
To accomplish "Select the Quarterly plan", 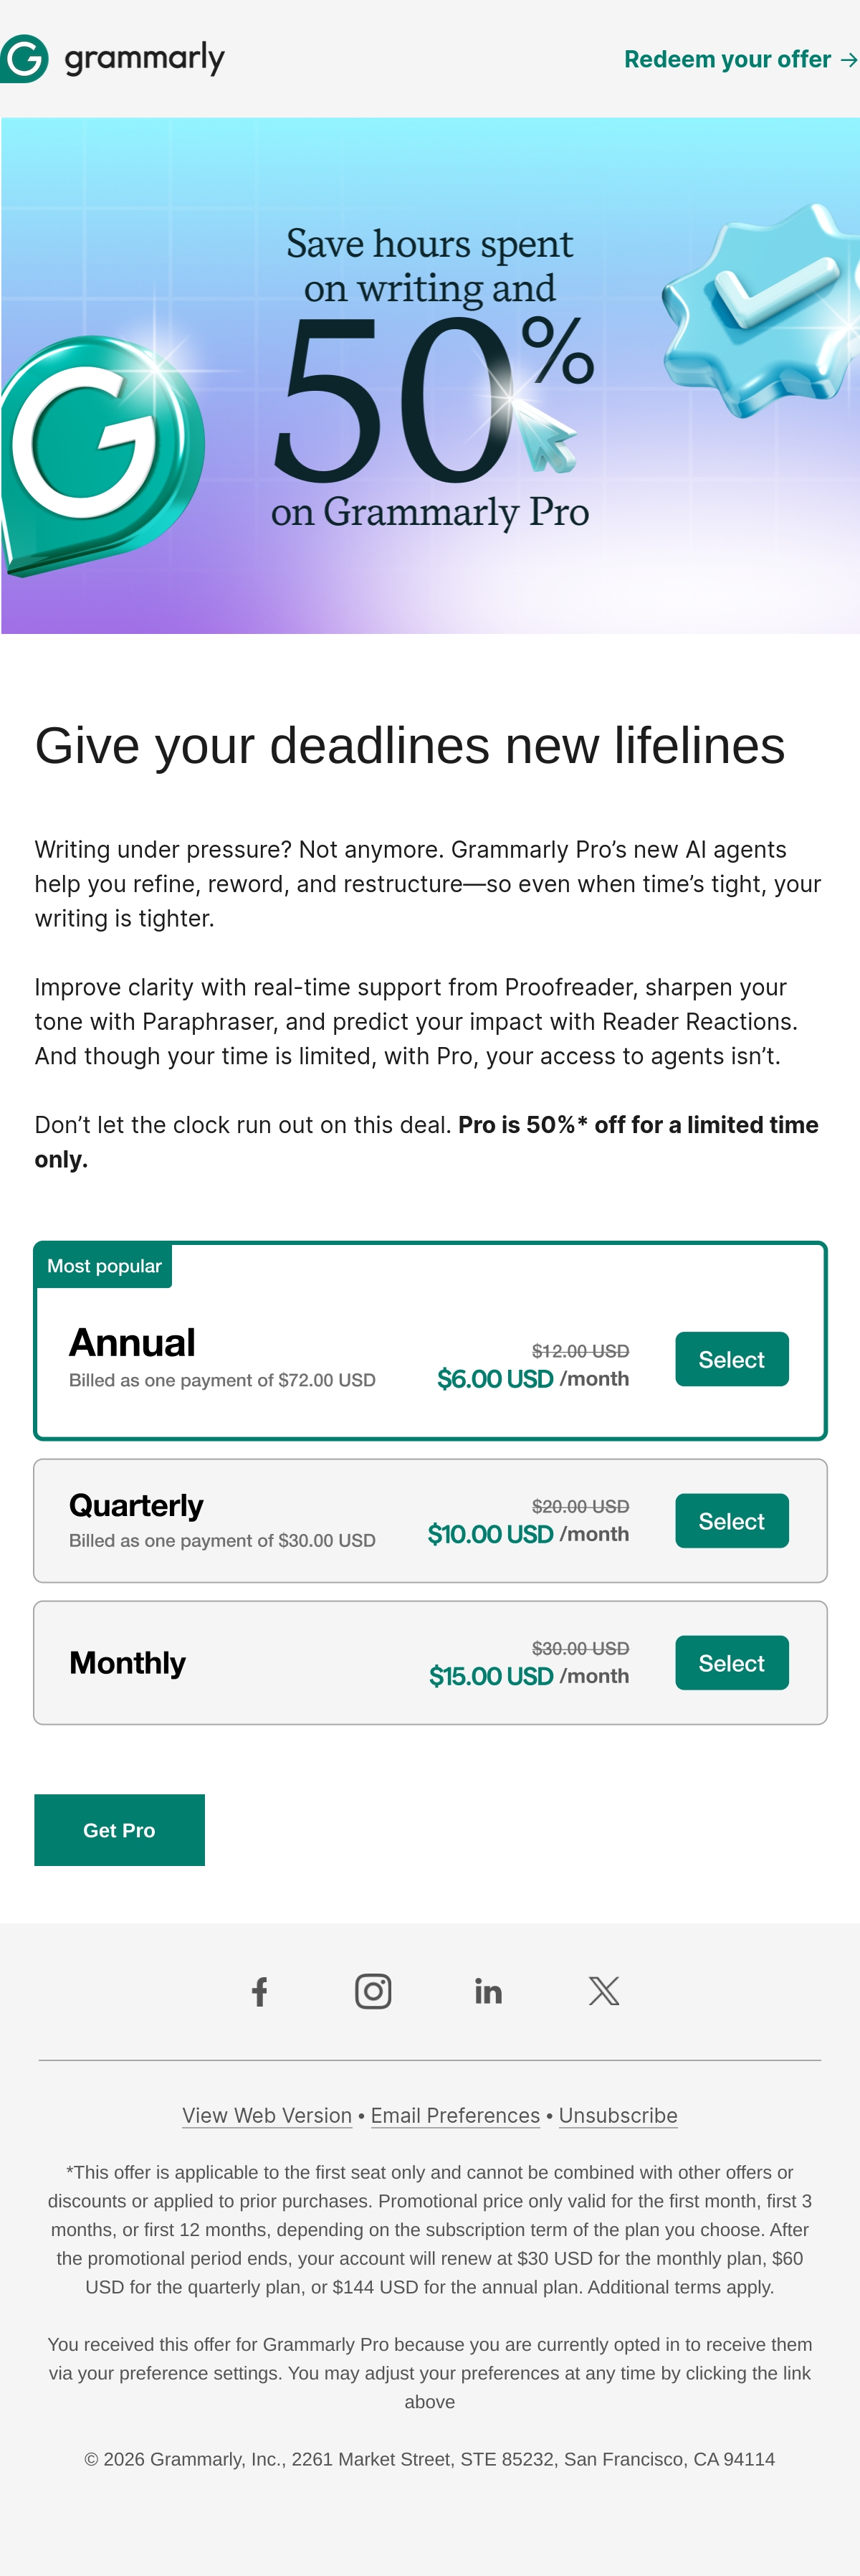I will click(731, 1521).
